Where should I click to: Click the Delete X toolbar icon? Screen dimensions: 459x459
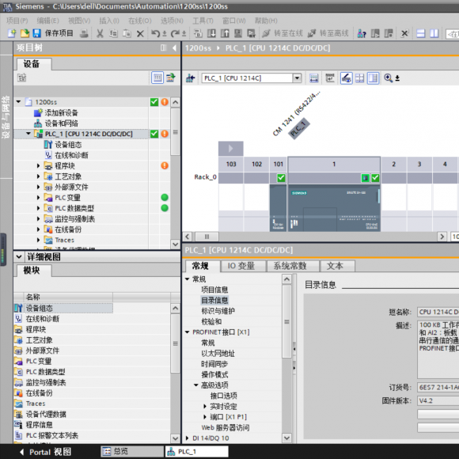(x=140, y=33)
